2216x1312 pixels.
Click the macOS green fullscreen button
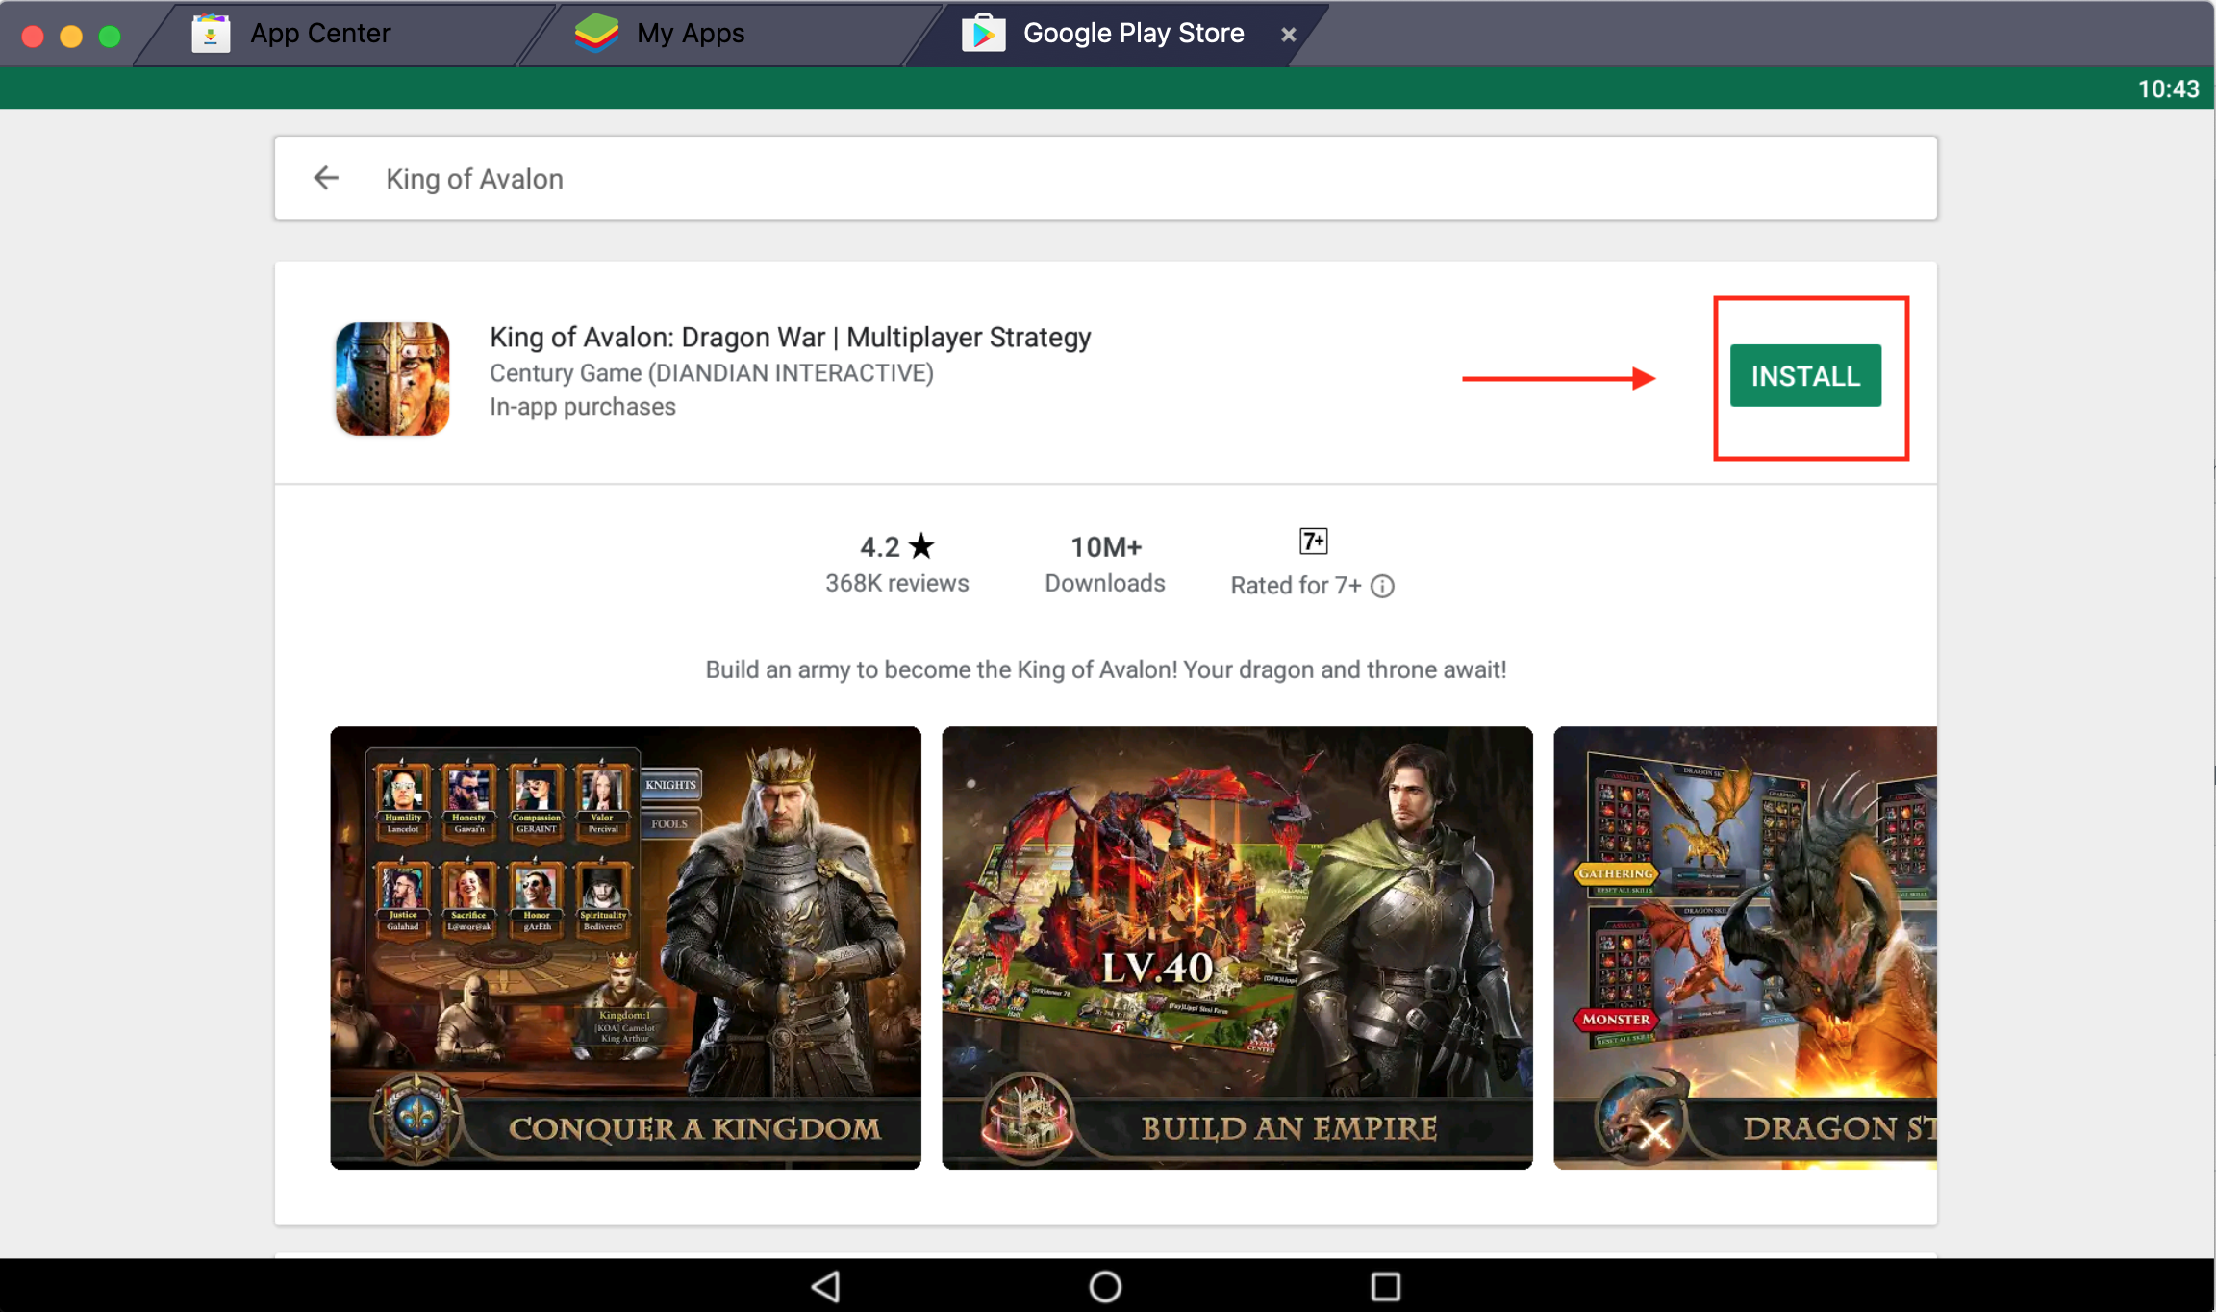(x=110, y=36)
